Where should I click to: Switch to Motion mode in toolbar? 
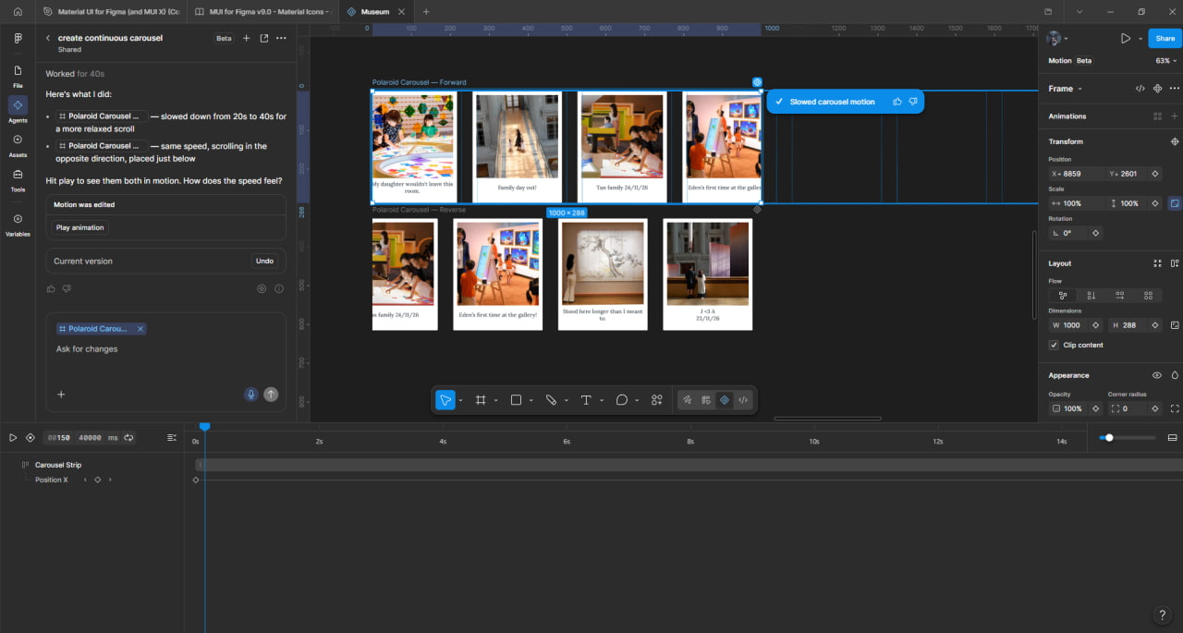click(x=725, y=400)
